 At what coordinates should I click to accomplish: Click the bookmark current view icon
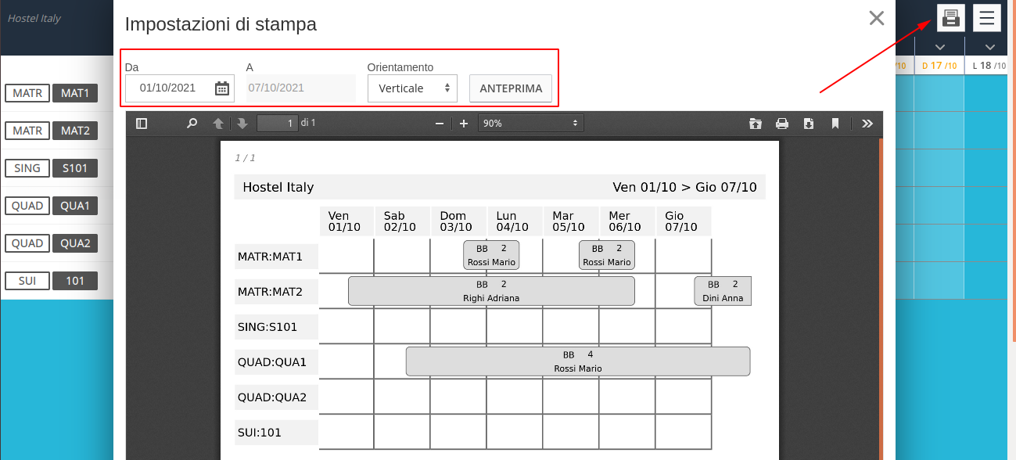tap(835, 124)
